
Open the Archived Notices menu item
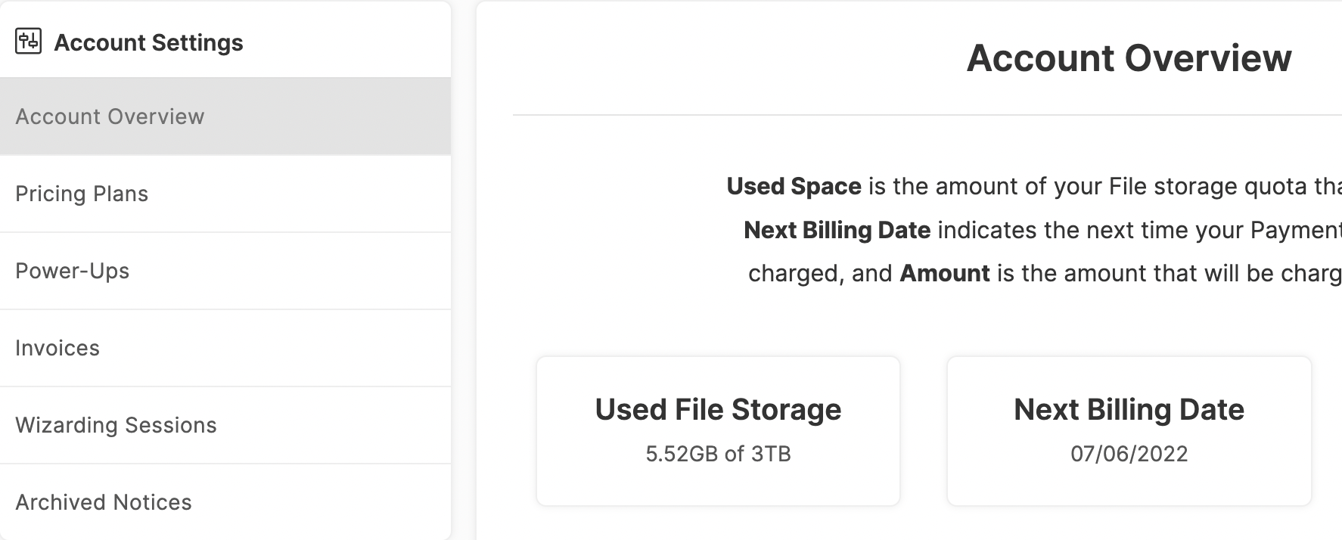coord(225,502)
